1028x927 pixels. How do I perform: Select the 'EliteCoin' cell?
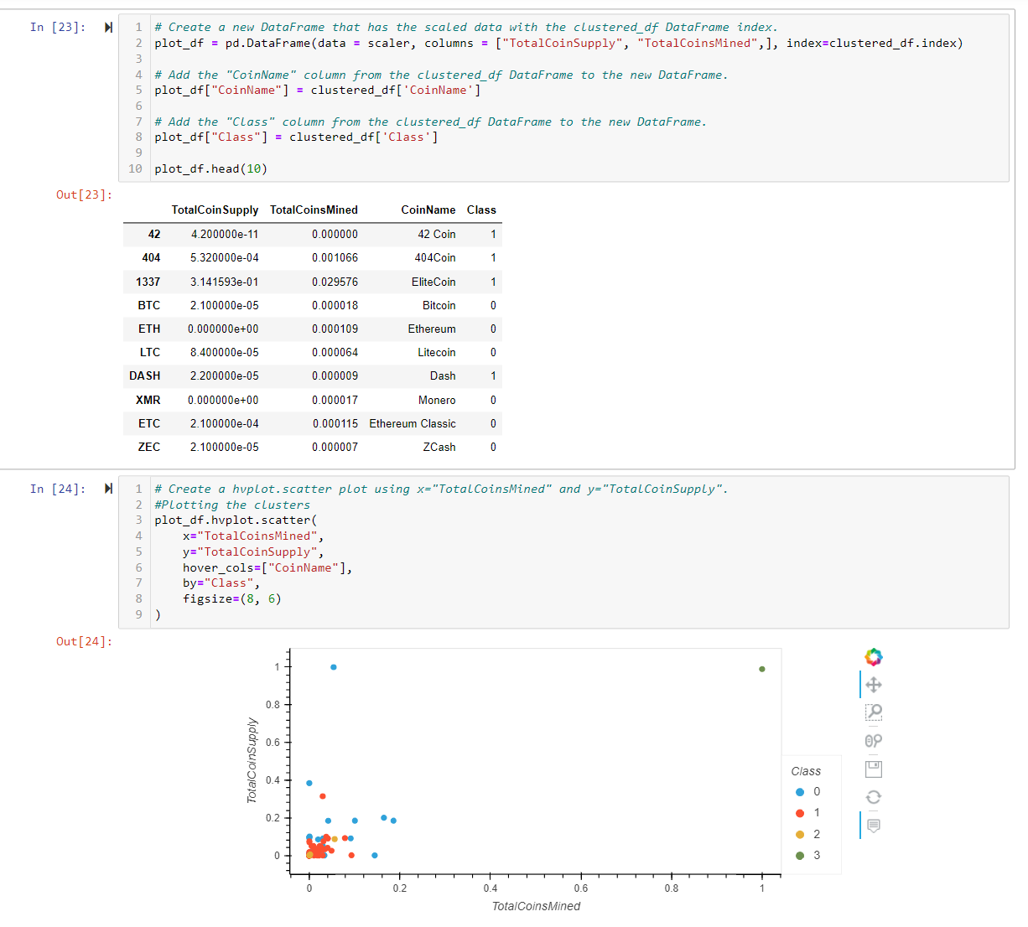(434, 282)
